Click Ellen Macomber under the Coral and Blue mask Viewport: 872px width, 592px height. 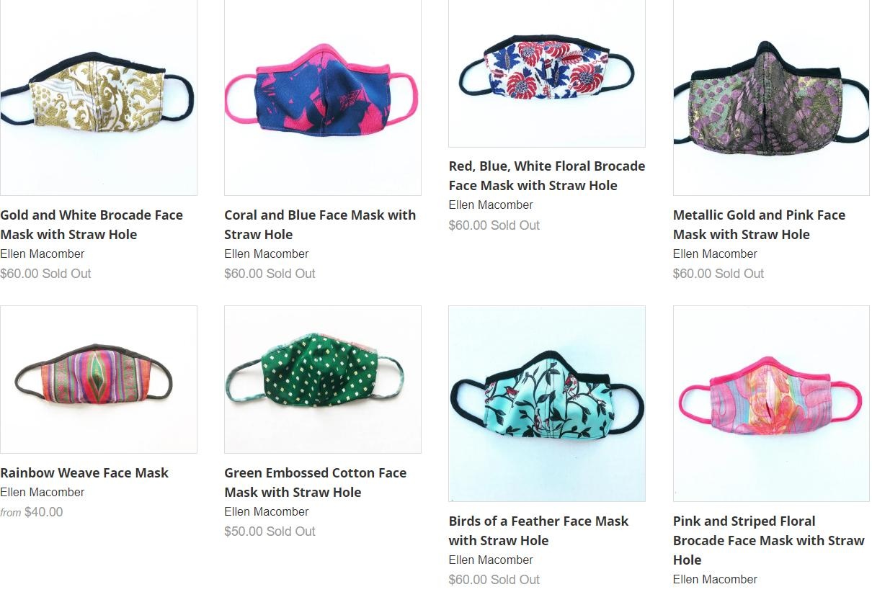click(267, 254)
